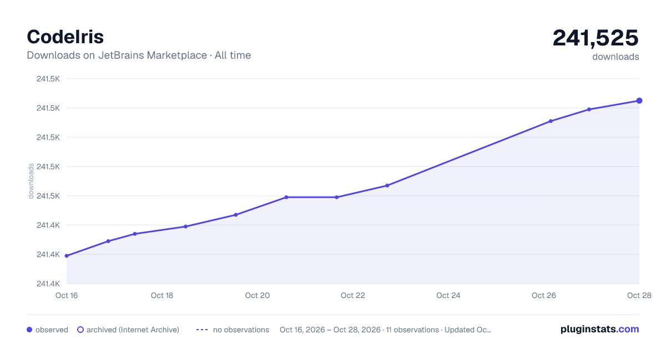Click the 'downloads' caption under 241,525
Image resolution: width=666 pixels, height=349 pixels.
pyautogui.click(x=615, y=57)
